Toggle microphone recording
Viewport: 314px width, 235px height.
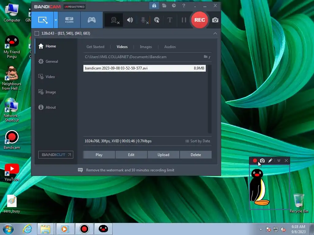point(144,20)
